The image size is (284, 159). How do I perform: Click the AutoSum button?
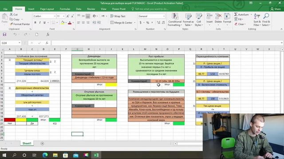point(241,15)
